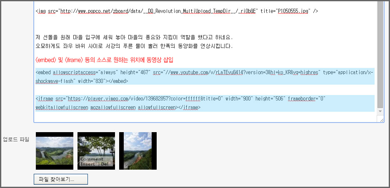Click the red embed and iframe heading text
This screenshot has height=188, width=390.
[104, 60]
